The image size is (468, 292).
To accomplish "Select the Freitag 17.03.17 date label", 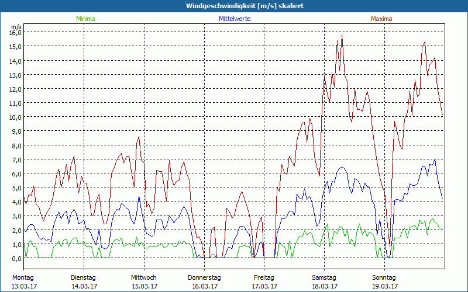I will pos(264,282).
